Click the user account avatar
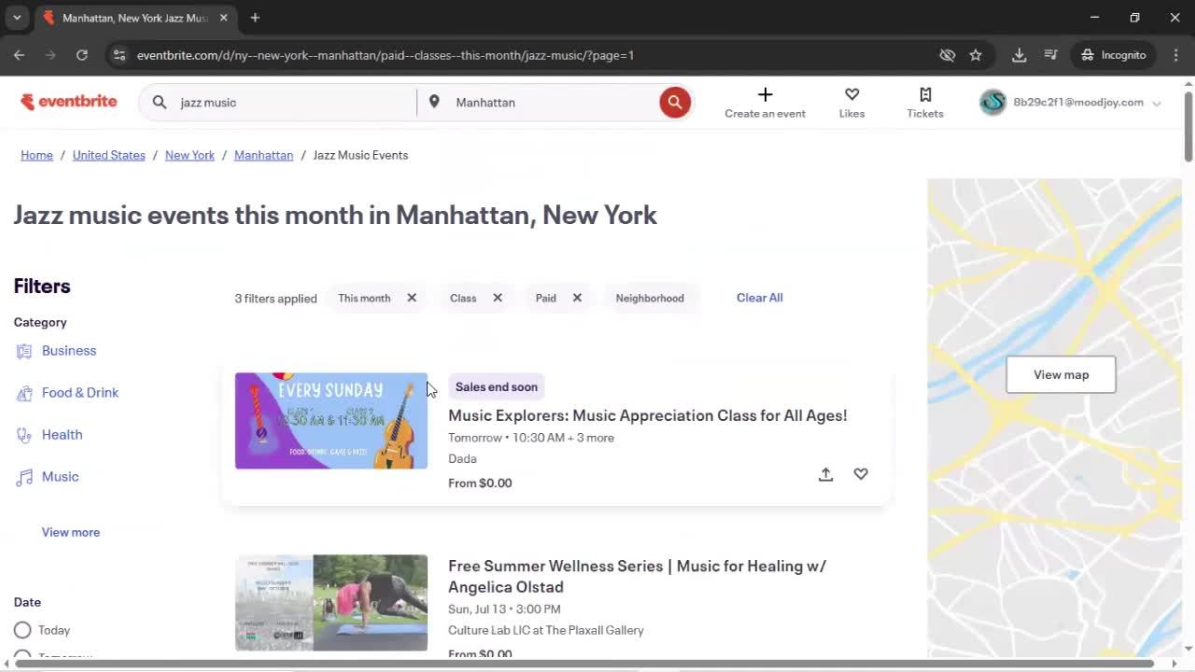Screen dimensions: 1195x672 992,103
